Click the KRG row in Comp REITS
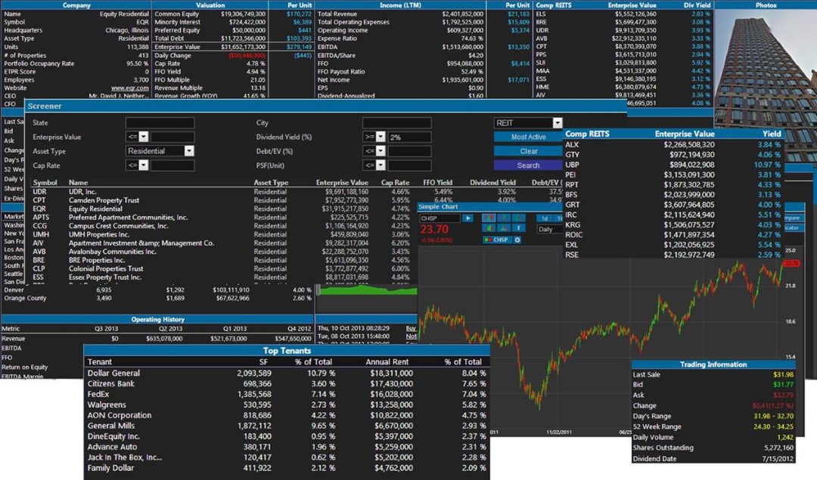The height and width of the screenshot is (480, 817). tap(673, 225)
